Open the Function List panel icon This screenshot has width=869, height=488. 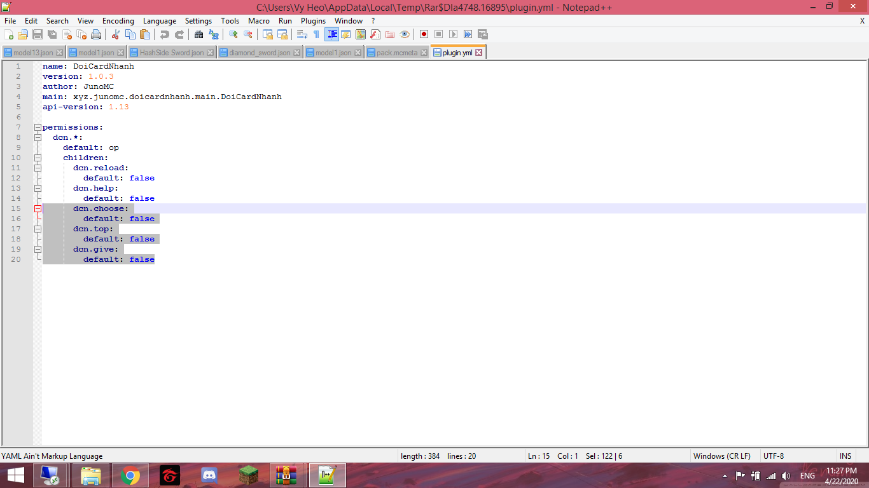click(x=375, y=34)
